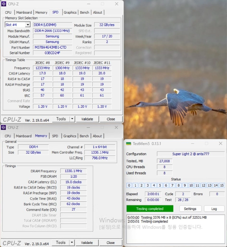The width and height of the screenshot is (227, 247).
Task: Click the Elapsed time 2:00:01 field
Action: pyautogui.click(x=153, y=194)
